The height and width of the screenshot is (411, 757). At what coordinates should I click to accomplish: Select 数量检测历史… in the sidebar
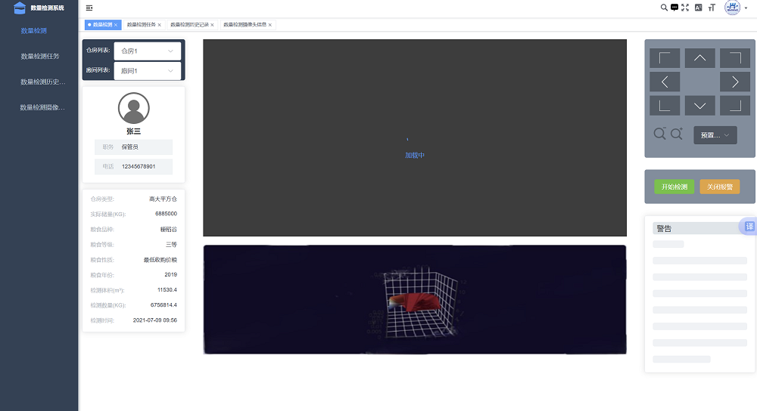(x=39, y=82)
